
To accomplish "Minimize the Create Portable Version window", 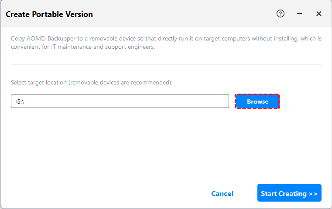I will [x=300, y=13].
